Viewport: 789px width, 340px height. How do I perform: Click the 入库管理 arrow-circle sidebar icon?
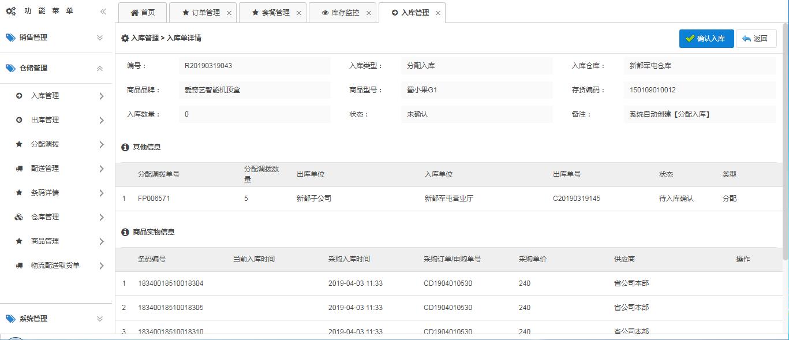click(x=19, y=96)
